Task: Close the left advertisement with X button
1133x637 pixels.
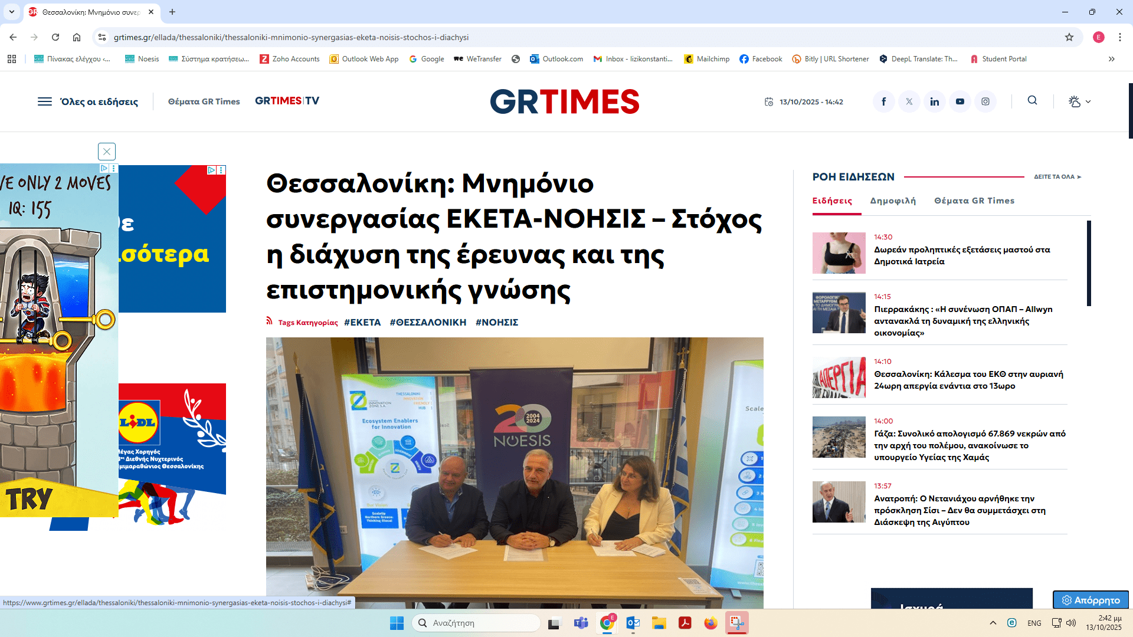Action: pyautogui.click(x=107, y=152)
